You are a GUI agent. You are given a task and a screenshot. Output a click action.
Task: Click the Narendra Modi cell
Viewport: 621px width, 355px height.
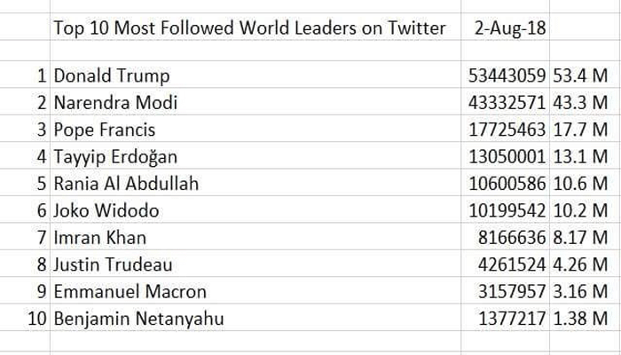click(115, 103)
